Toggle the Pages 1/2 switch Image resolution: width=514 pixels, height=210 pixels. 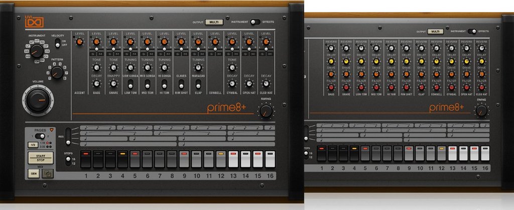click(40, 136)
